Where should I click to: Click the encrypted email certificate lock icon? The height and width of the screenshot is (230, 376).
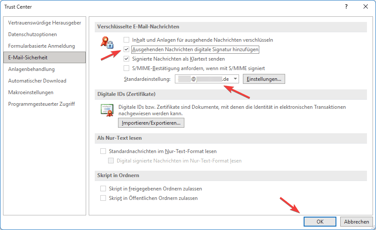point(106,43)
